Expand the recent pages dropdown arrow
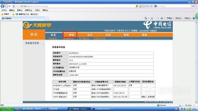Screen dimensions: 198x111 tap(10, 6)
